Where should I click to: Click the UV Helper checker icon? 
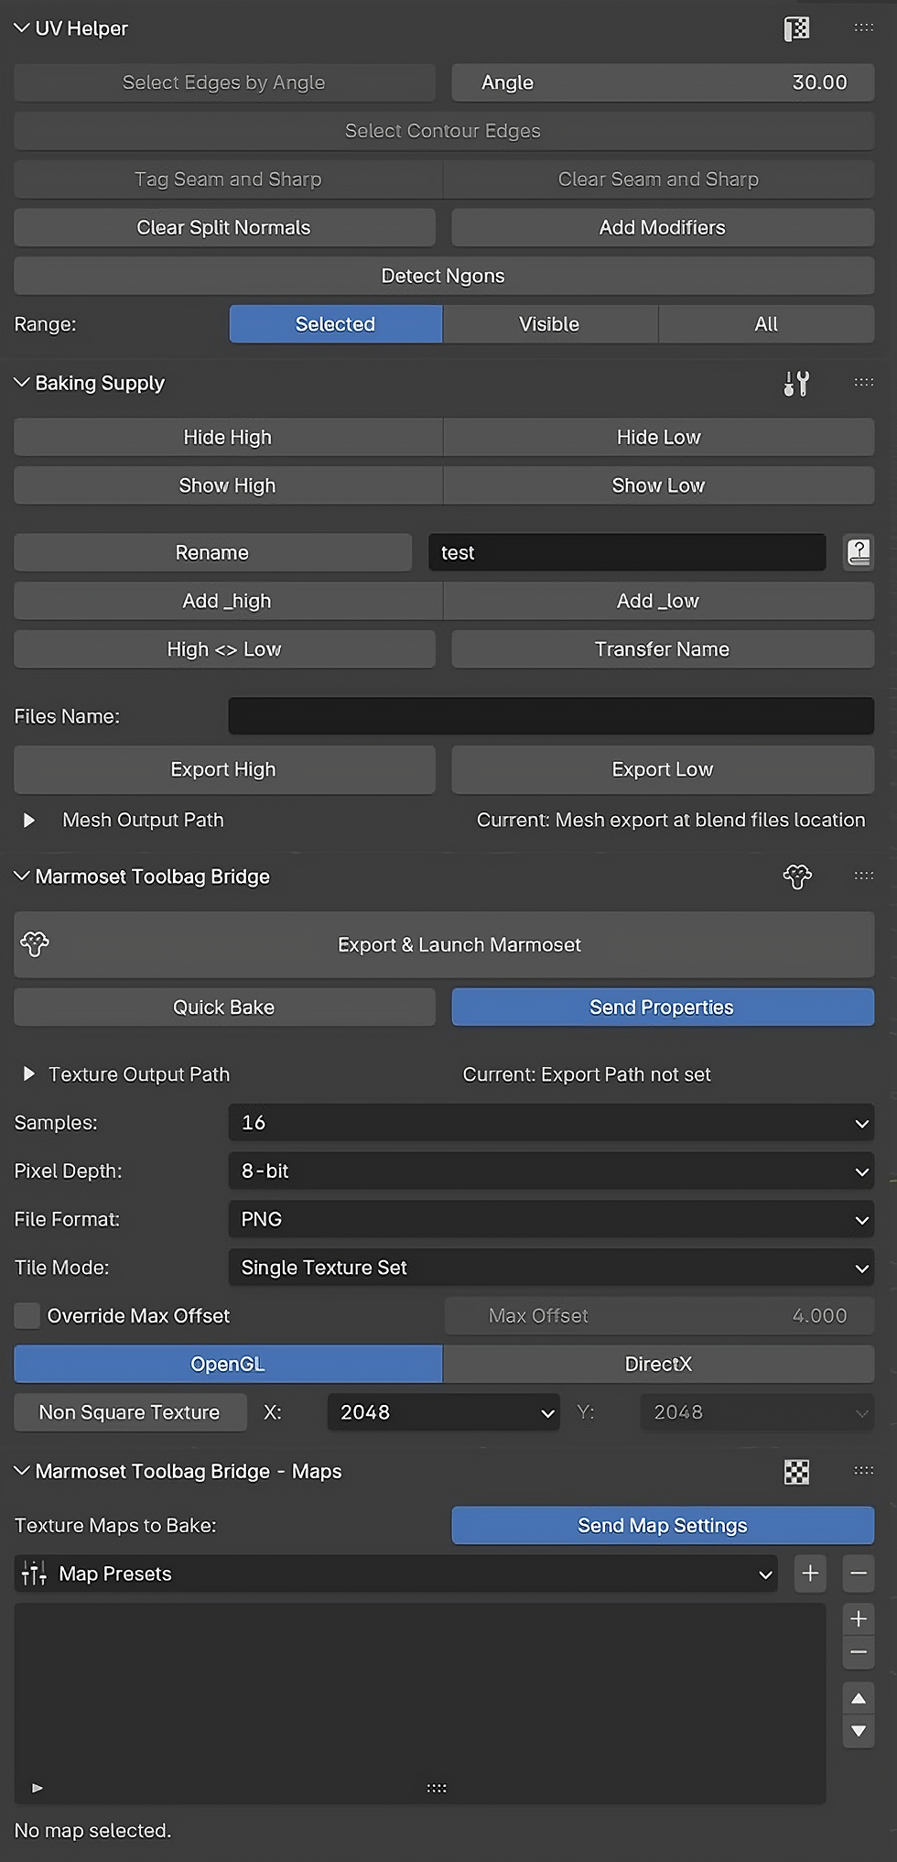click(x=796, y=28)
